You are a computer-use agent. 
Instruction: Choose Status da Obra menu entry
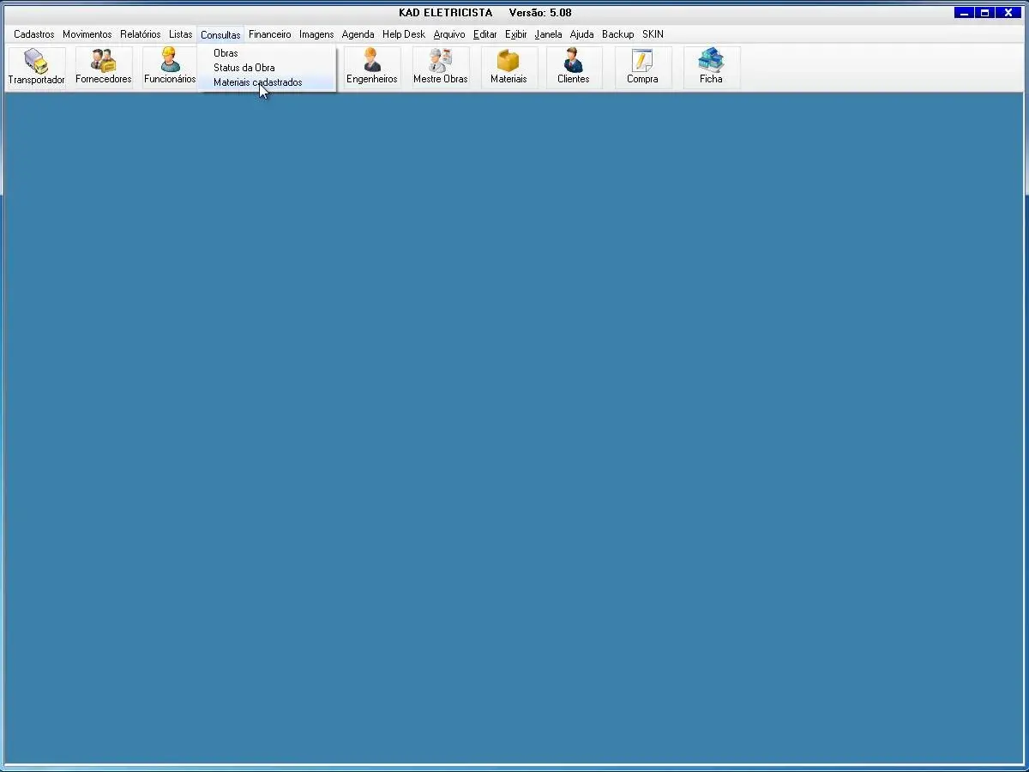pos(244,68)
